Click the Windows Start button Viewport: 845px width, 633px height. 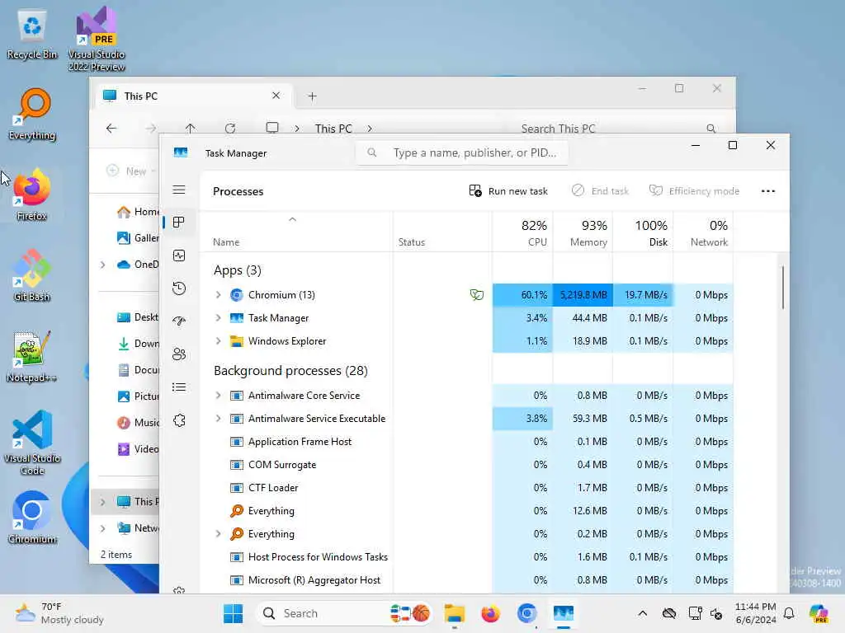[234, 613]
